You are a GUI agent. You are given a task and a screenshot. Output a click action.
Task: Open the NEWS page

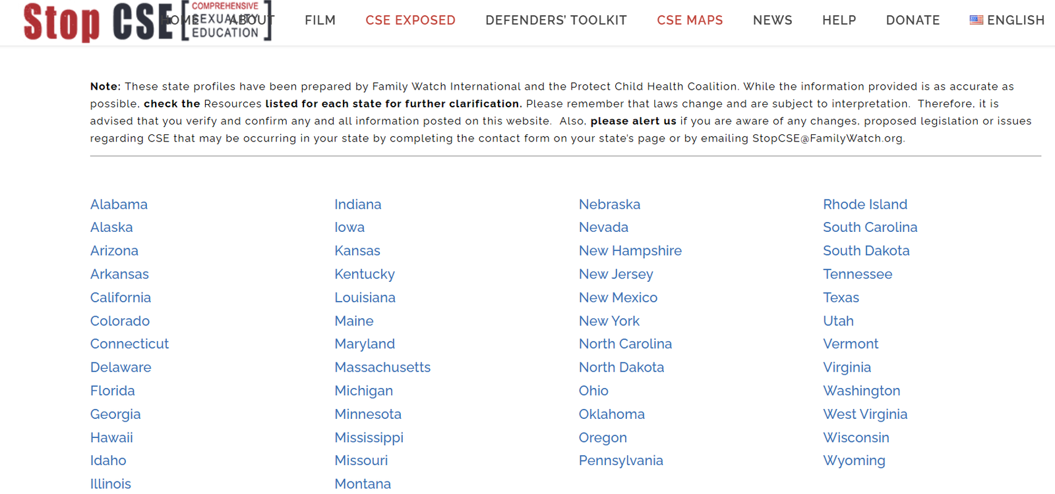772,20
